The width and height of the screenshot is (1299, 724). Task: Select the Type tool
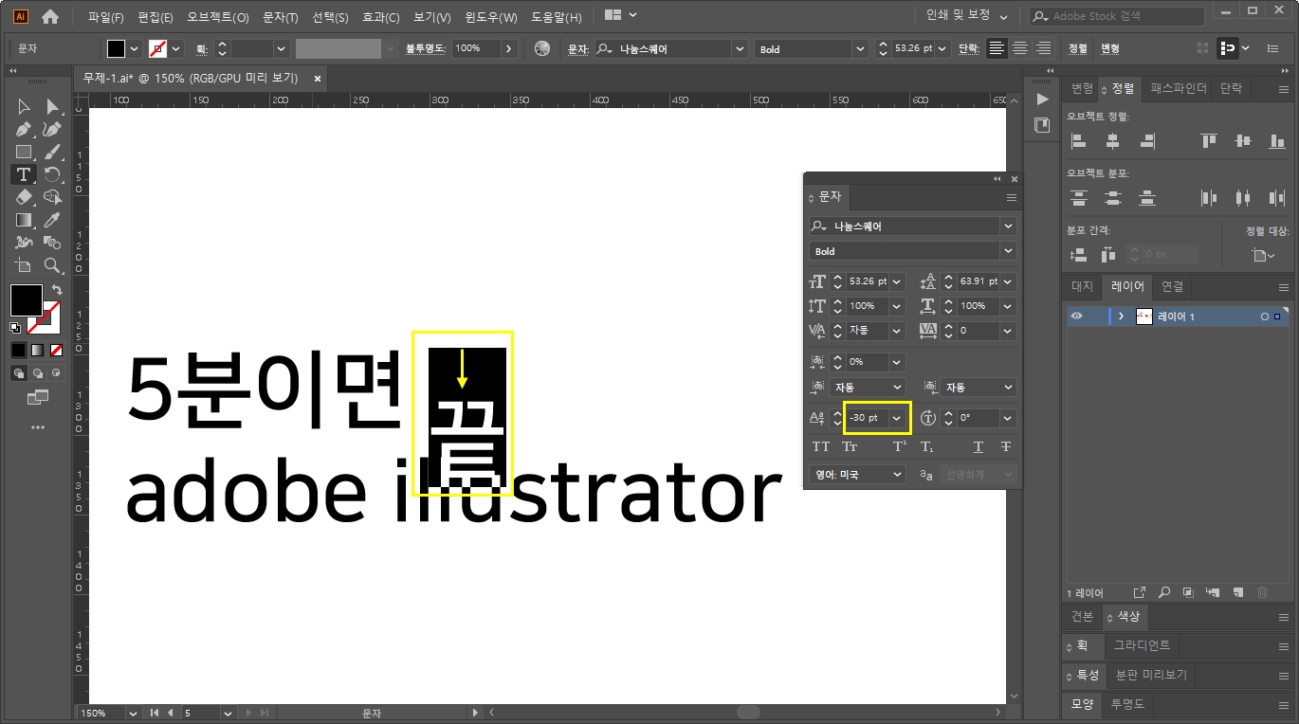24,175
